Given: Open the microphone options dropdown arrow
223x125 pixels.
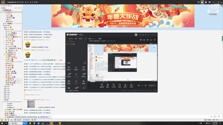Looking at the screenshot, I should point(127,85).
